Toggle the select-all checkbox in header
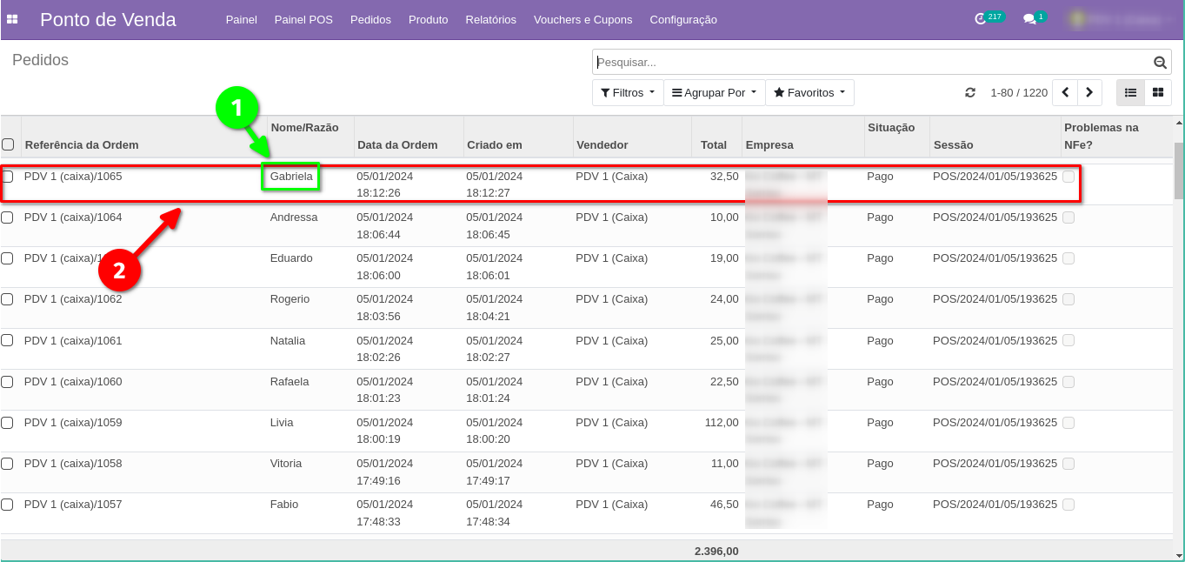 [x=8, y=144]
